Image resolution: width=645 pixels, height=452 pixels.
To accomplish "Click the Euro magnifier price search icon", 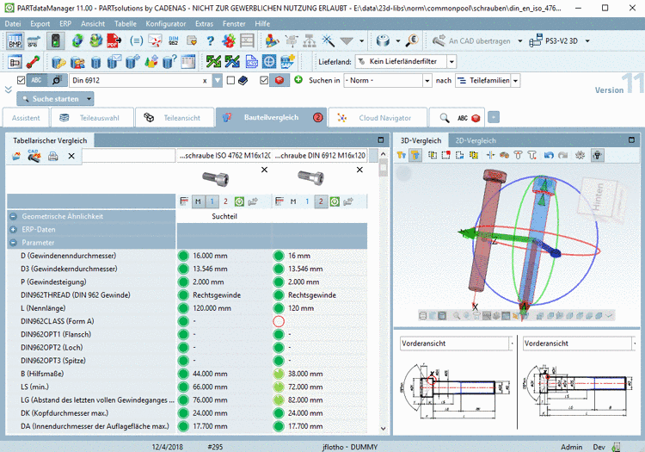I will point(412,40).
